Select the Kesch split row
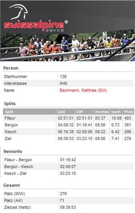Screen dimensions: 135x213 69,132
